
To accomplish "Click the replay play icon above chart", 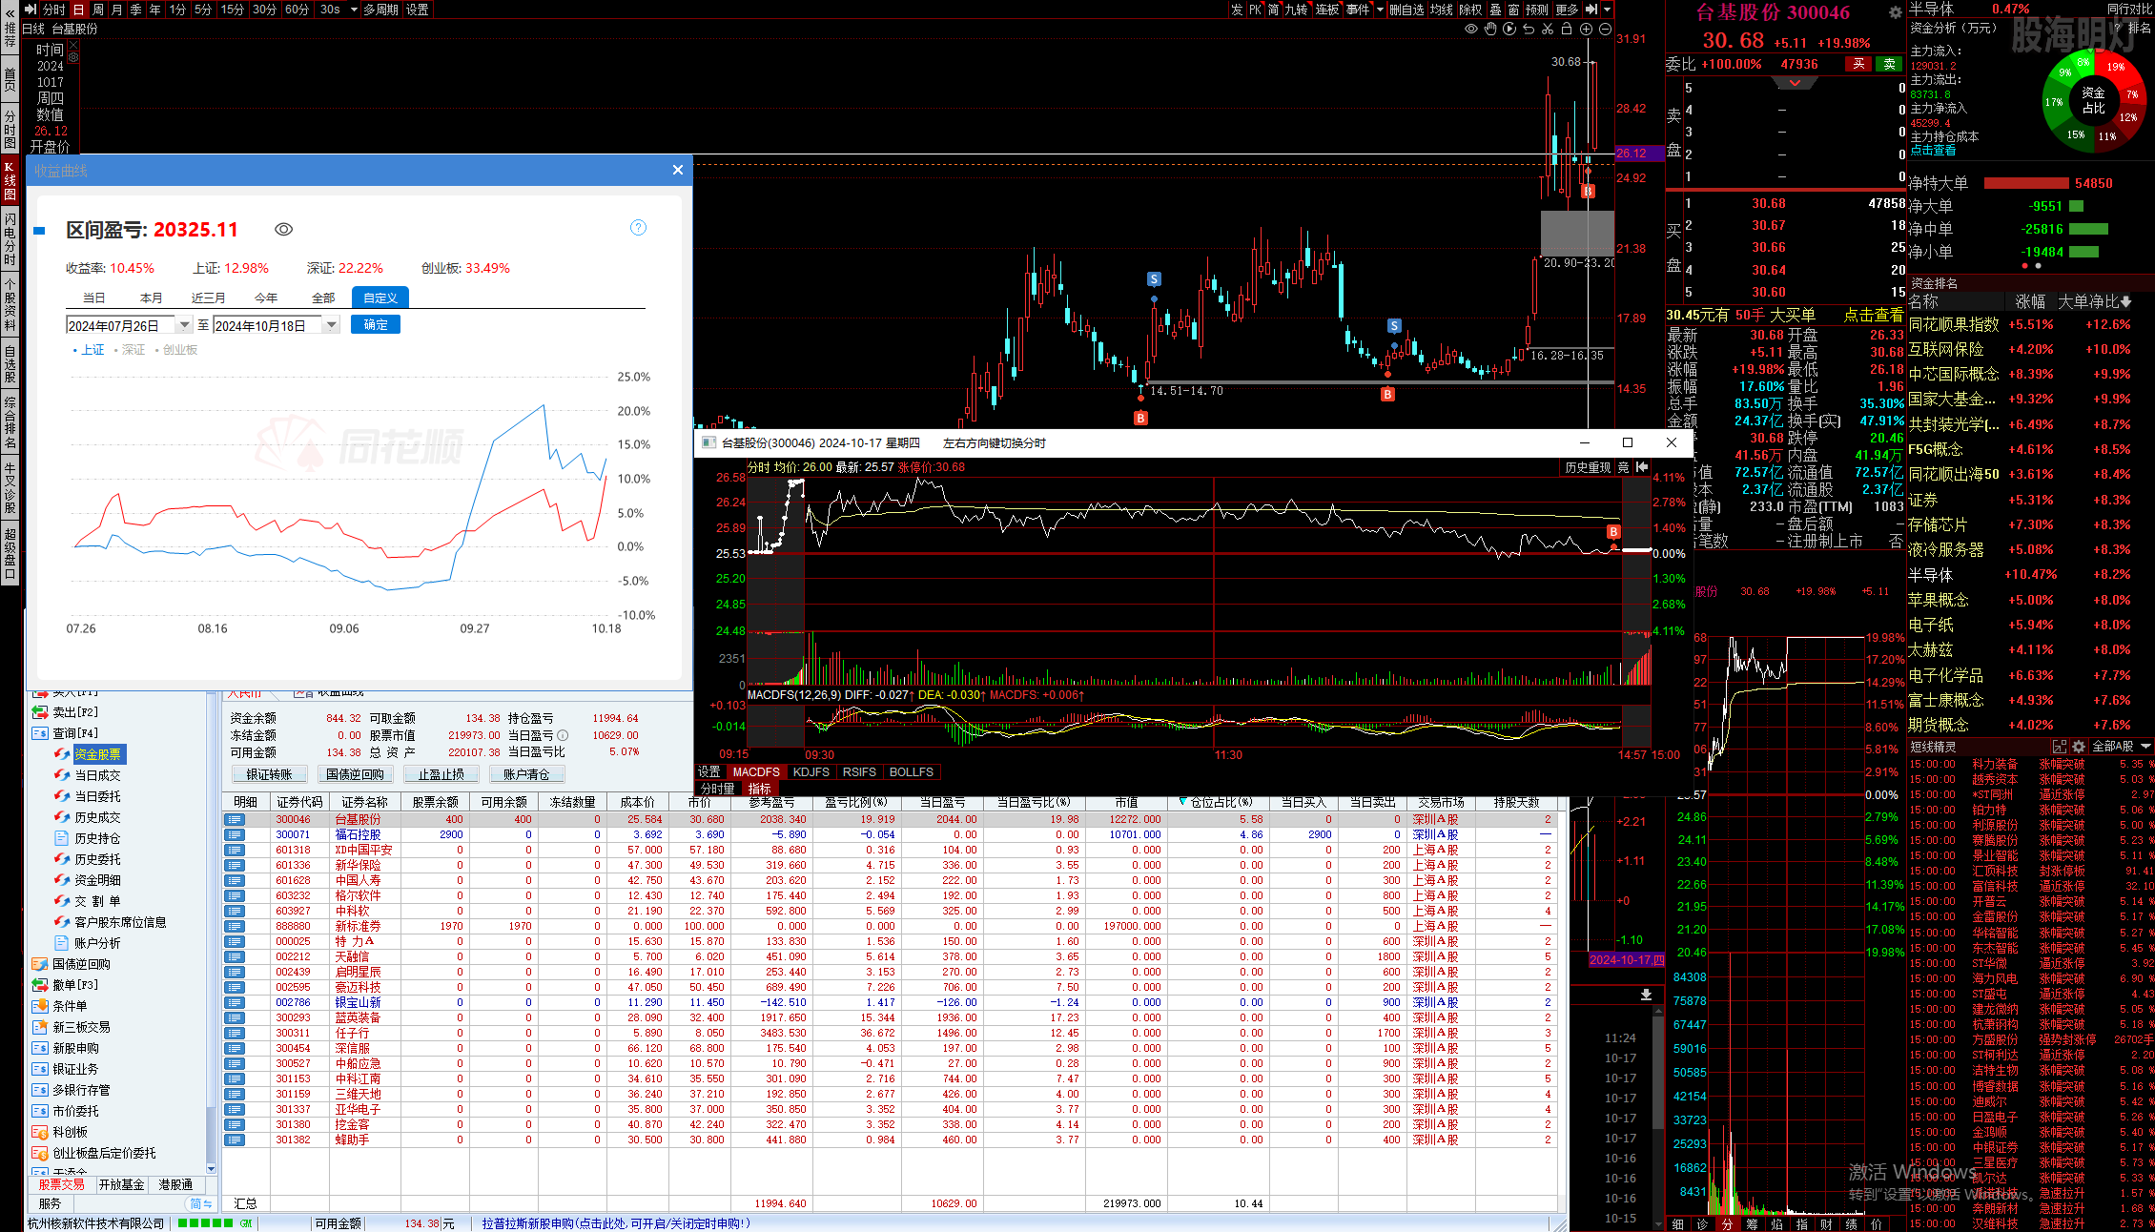I will point(1509,29).
